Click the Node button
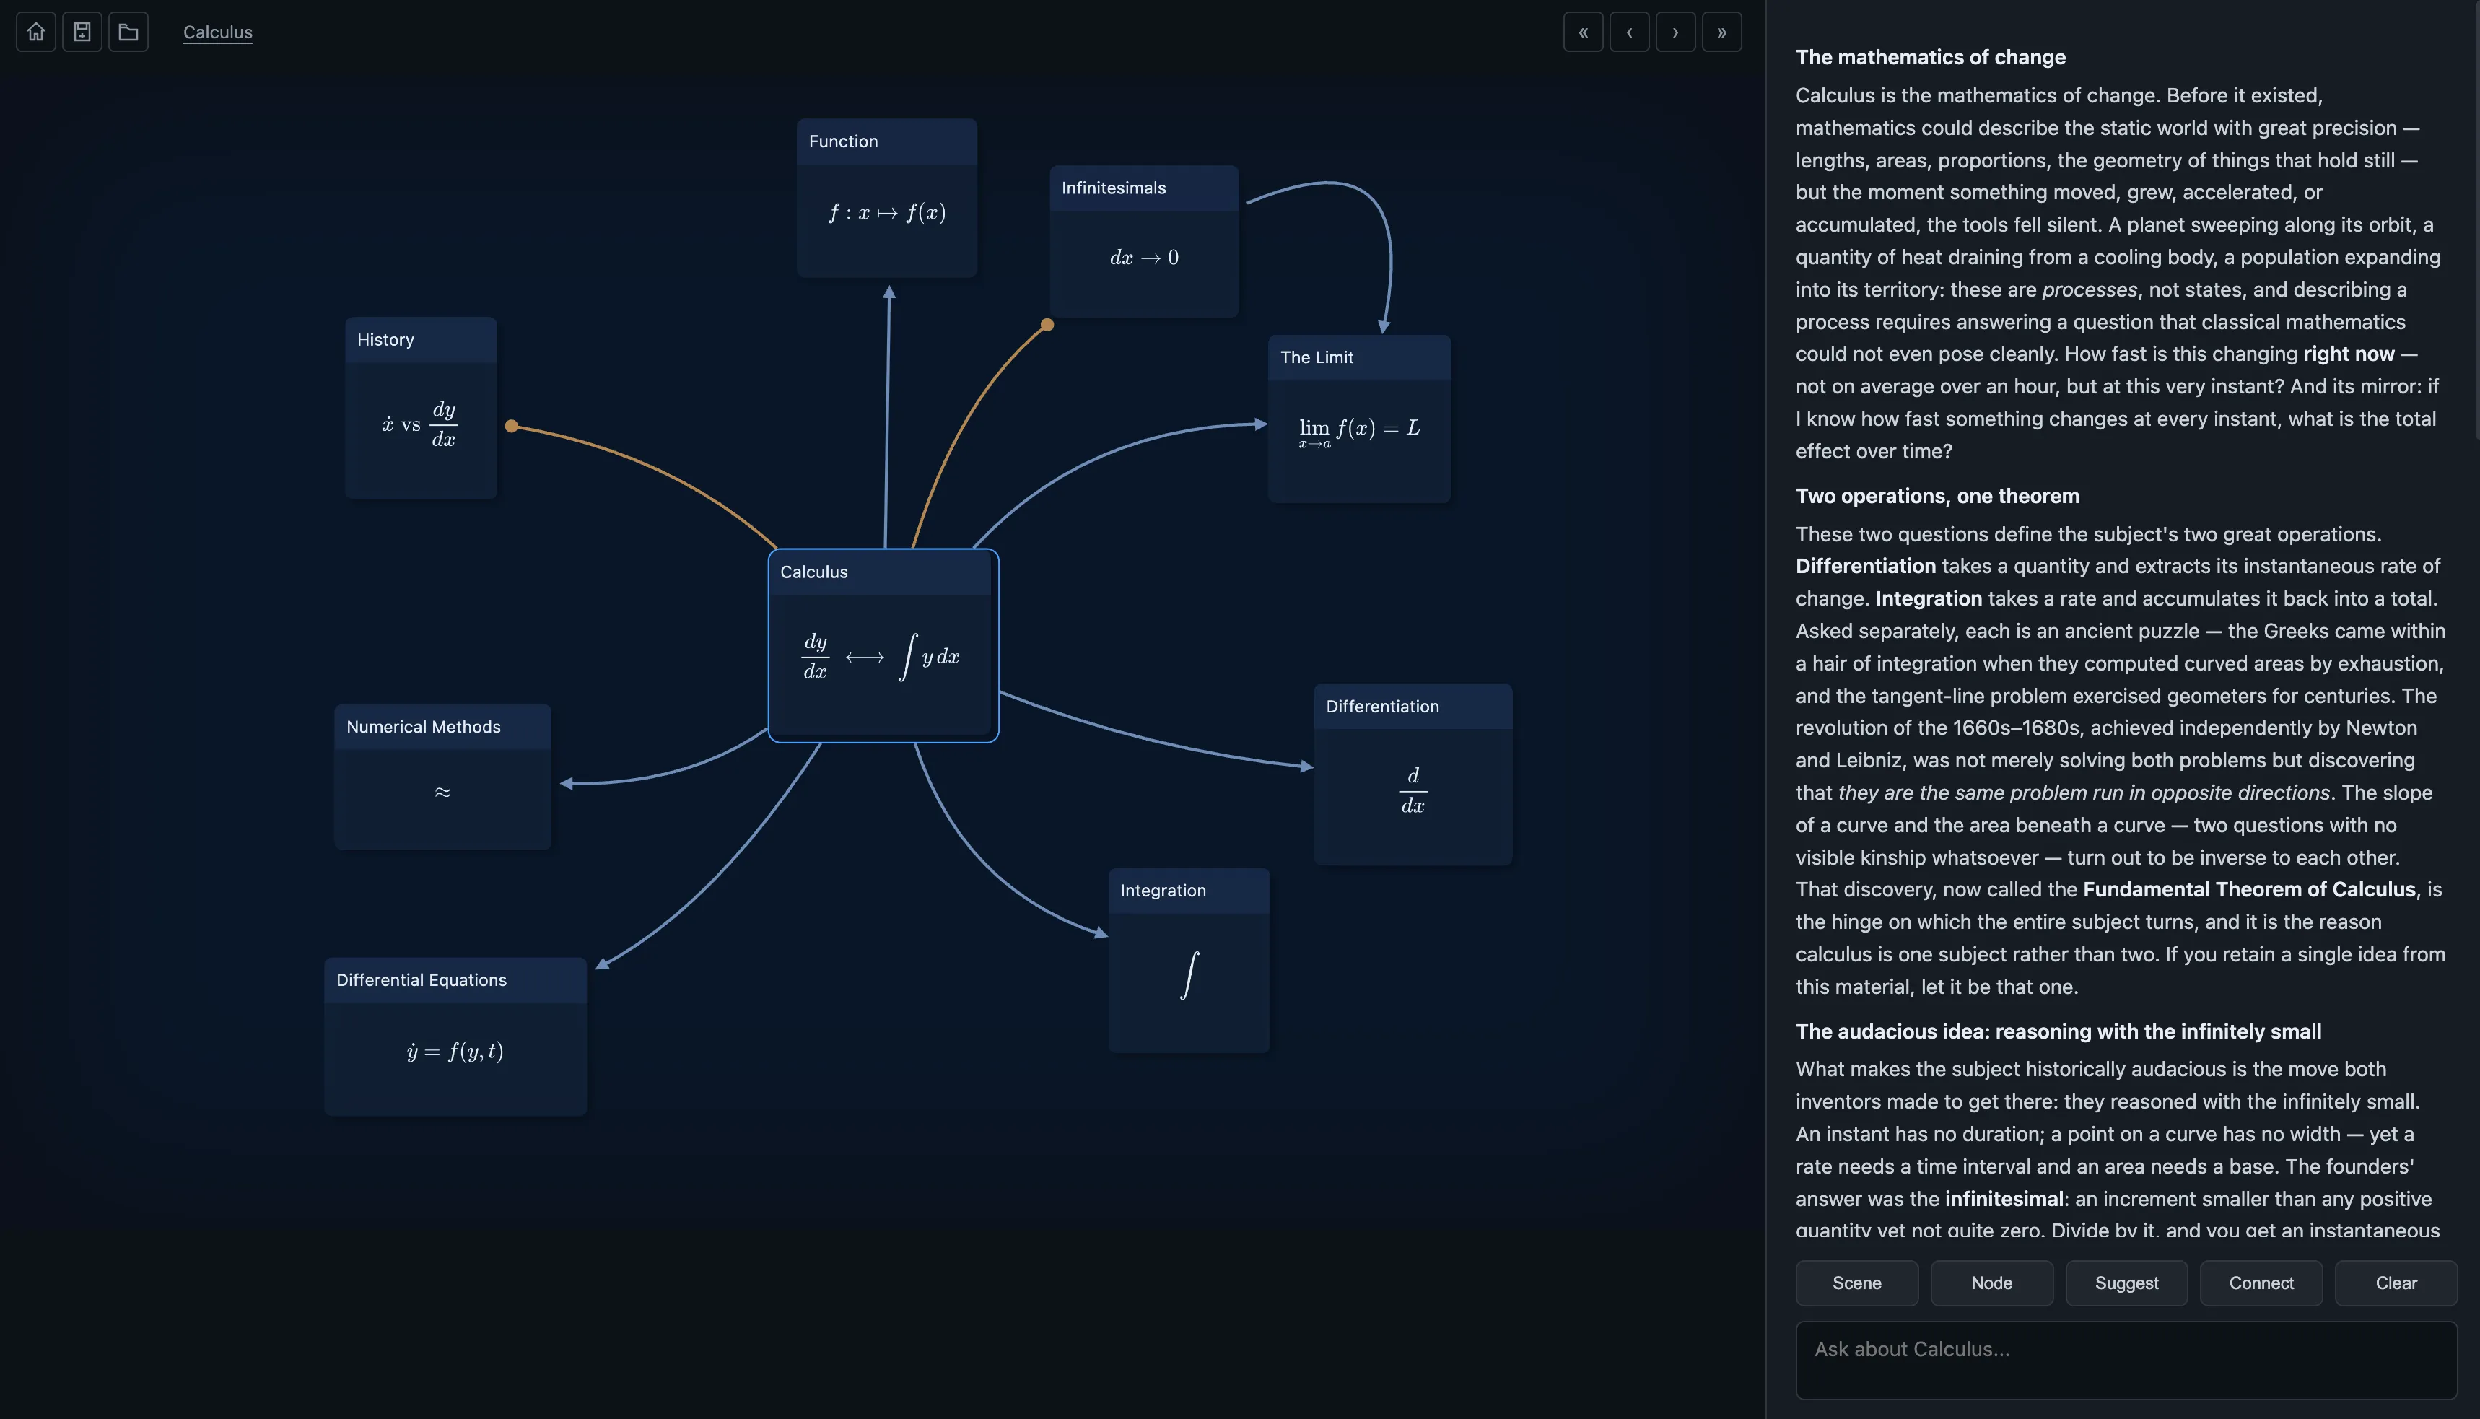 tap(1992, 1283)
